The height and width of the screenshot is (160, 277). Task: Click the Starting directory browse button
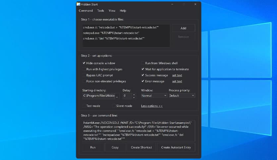[117, 96]
